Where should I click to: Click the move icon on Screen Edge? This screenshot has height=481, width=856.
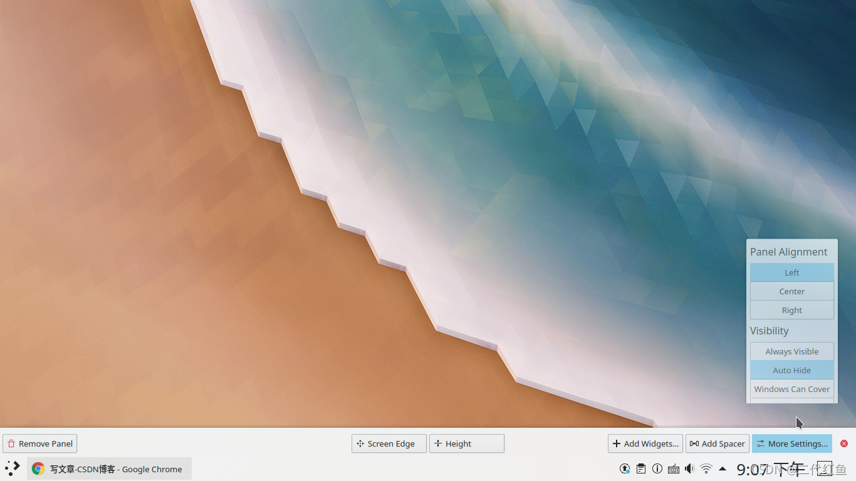pyautogui.click(x=360, y=443)
